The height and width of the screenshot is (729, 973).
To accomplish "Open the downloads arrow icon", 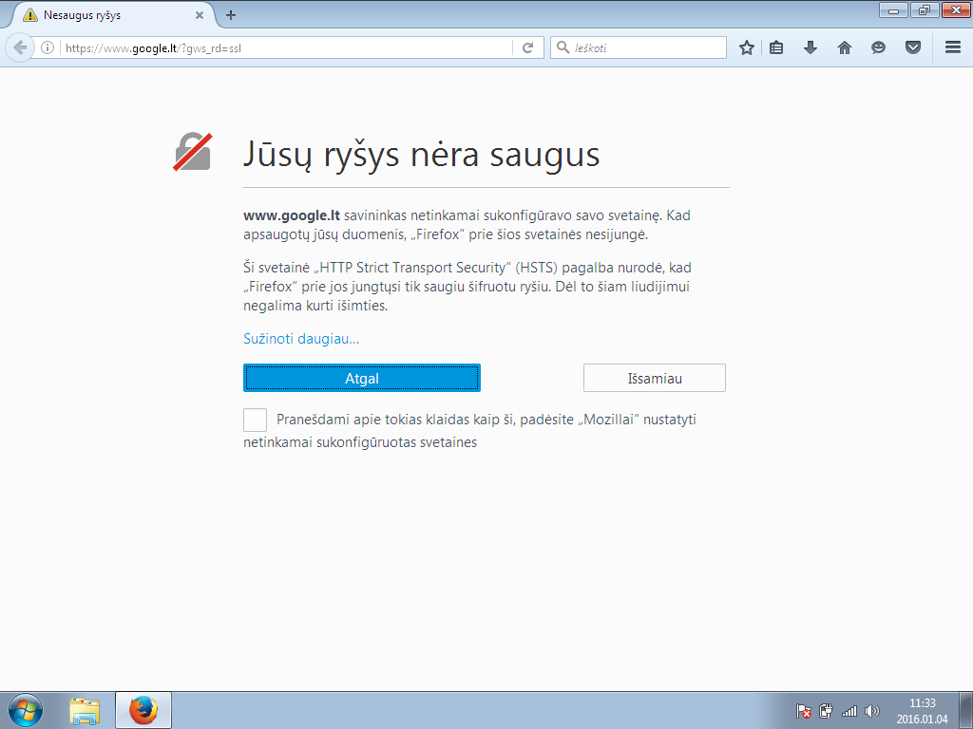I will (811, 47).
